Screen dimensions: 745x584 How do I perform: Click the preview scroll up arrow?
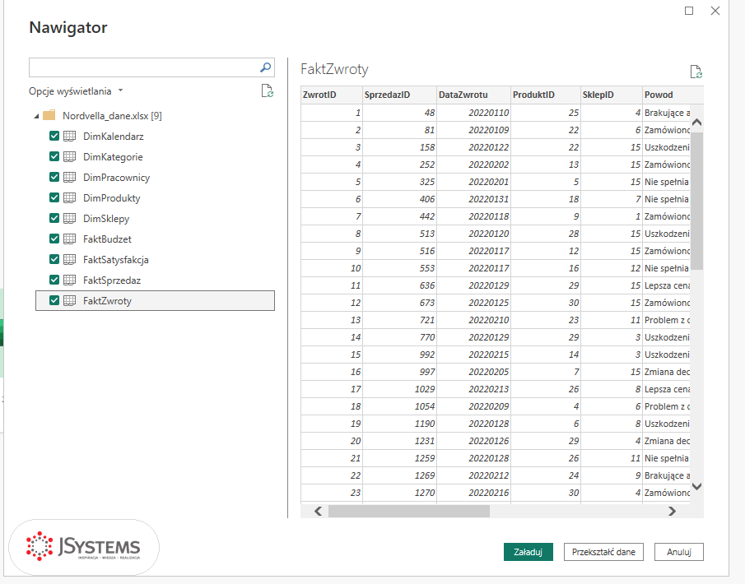point(696,122)
